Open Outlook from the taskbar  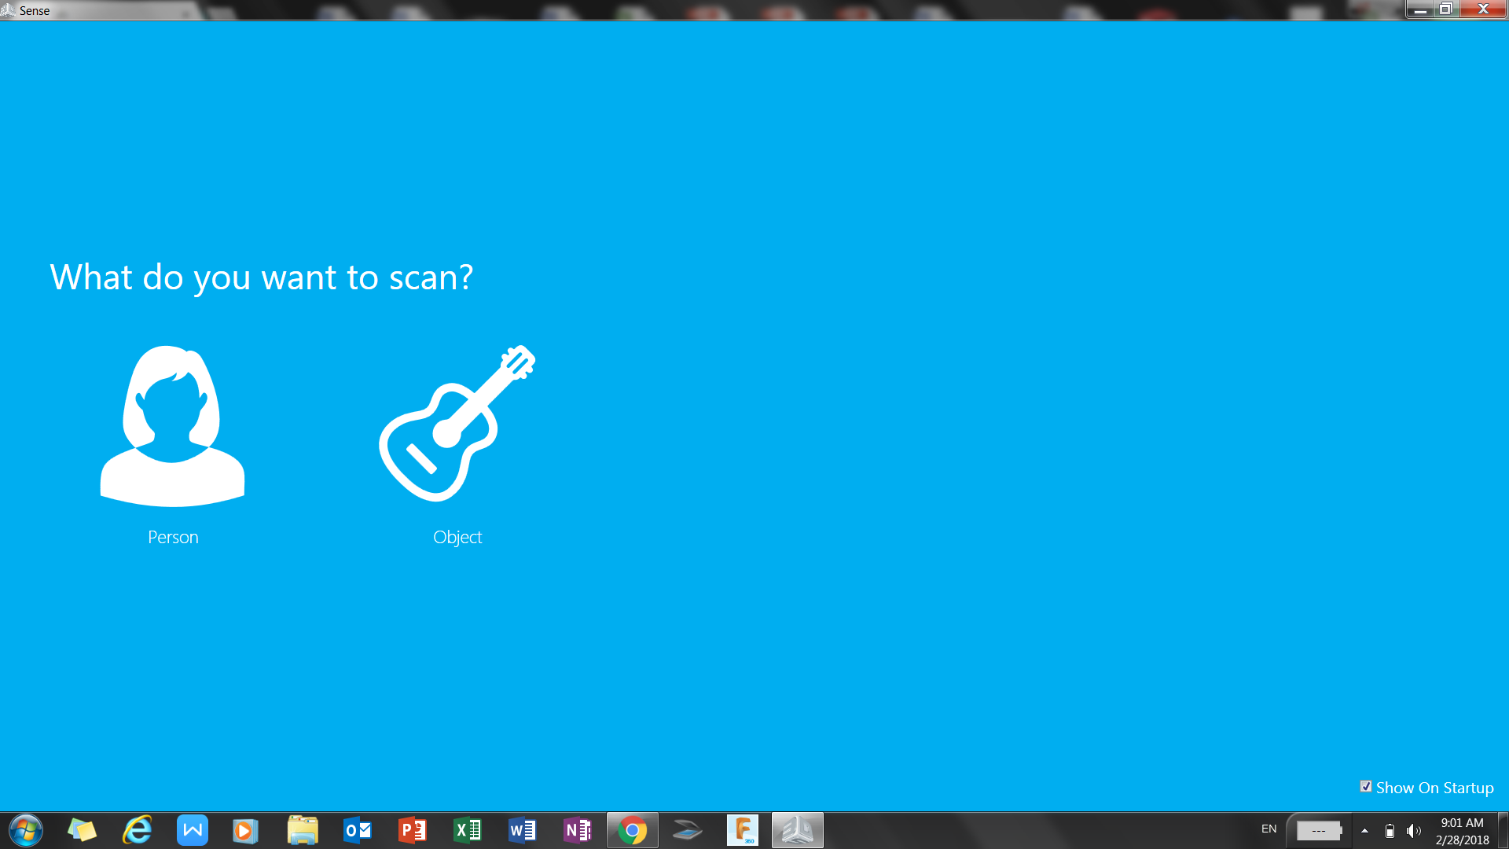point(358,830)
